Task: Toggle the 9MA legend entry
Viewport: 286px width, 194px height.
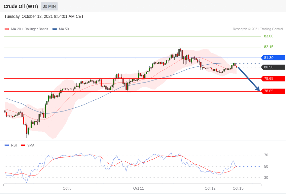Action: click(28, 145)
